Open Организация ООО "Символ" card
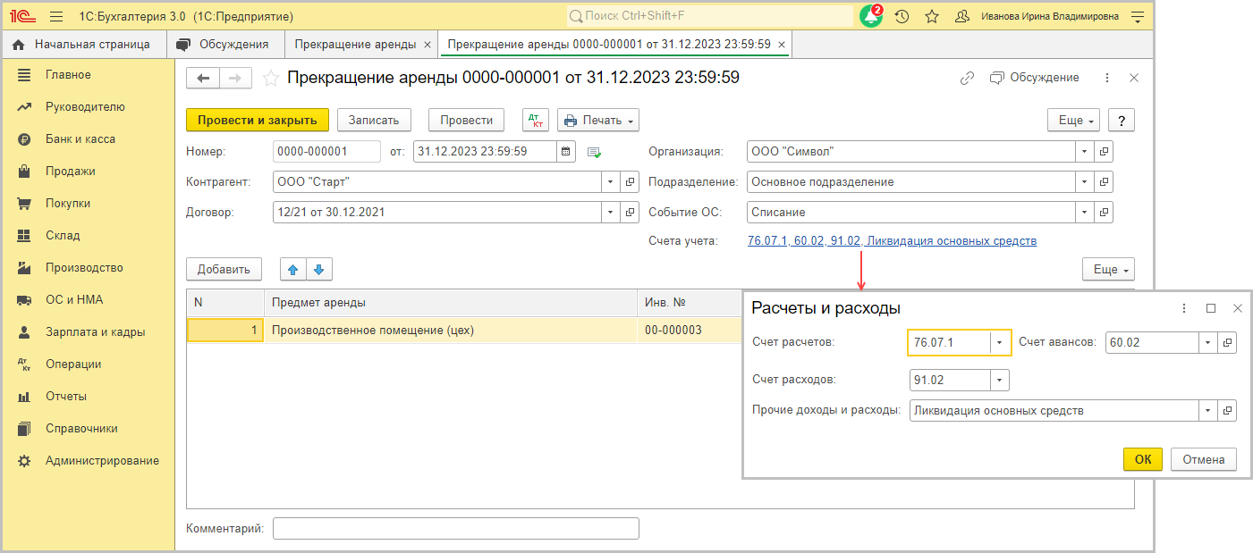Screen dimensions: 1253x553 click(x=1105, y=152)
